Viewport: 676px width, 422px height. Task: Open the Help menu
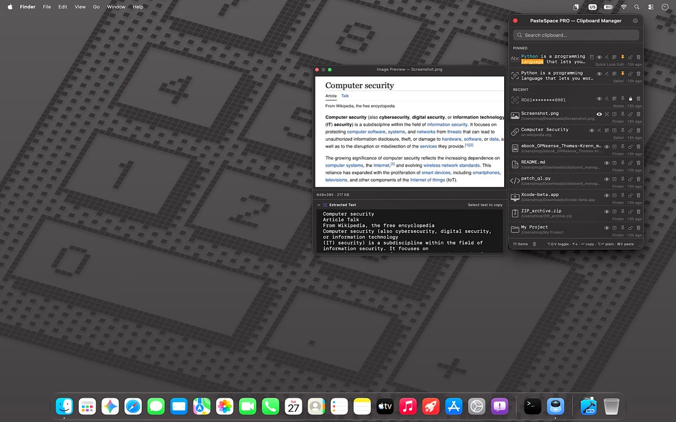point(138,7)
